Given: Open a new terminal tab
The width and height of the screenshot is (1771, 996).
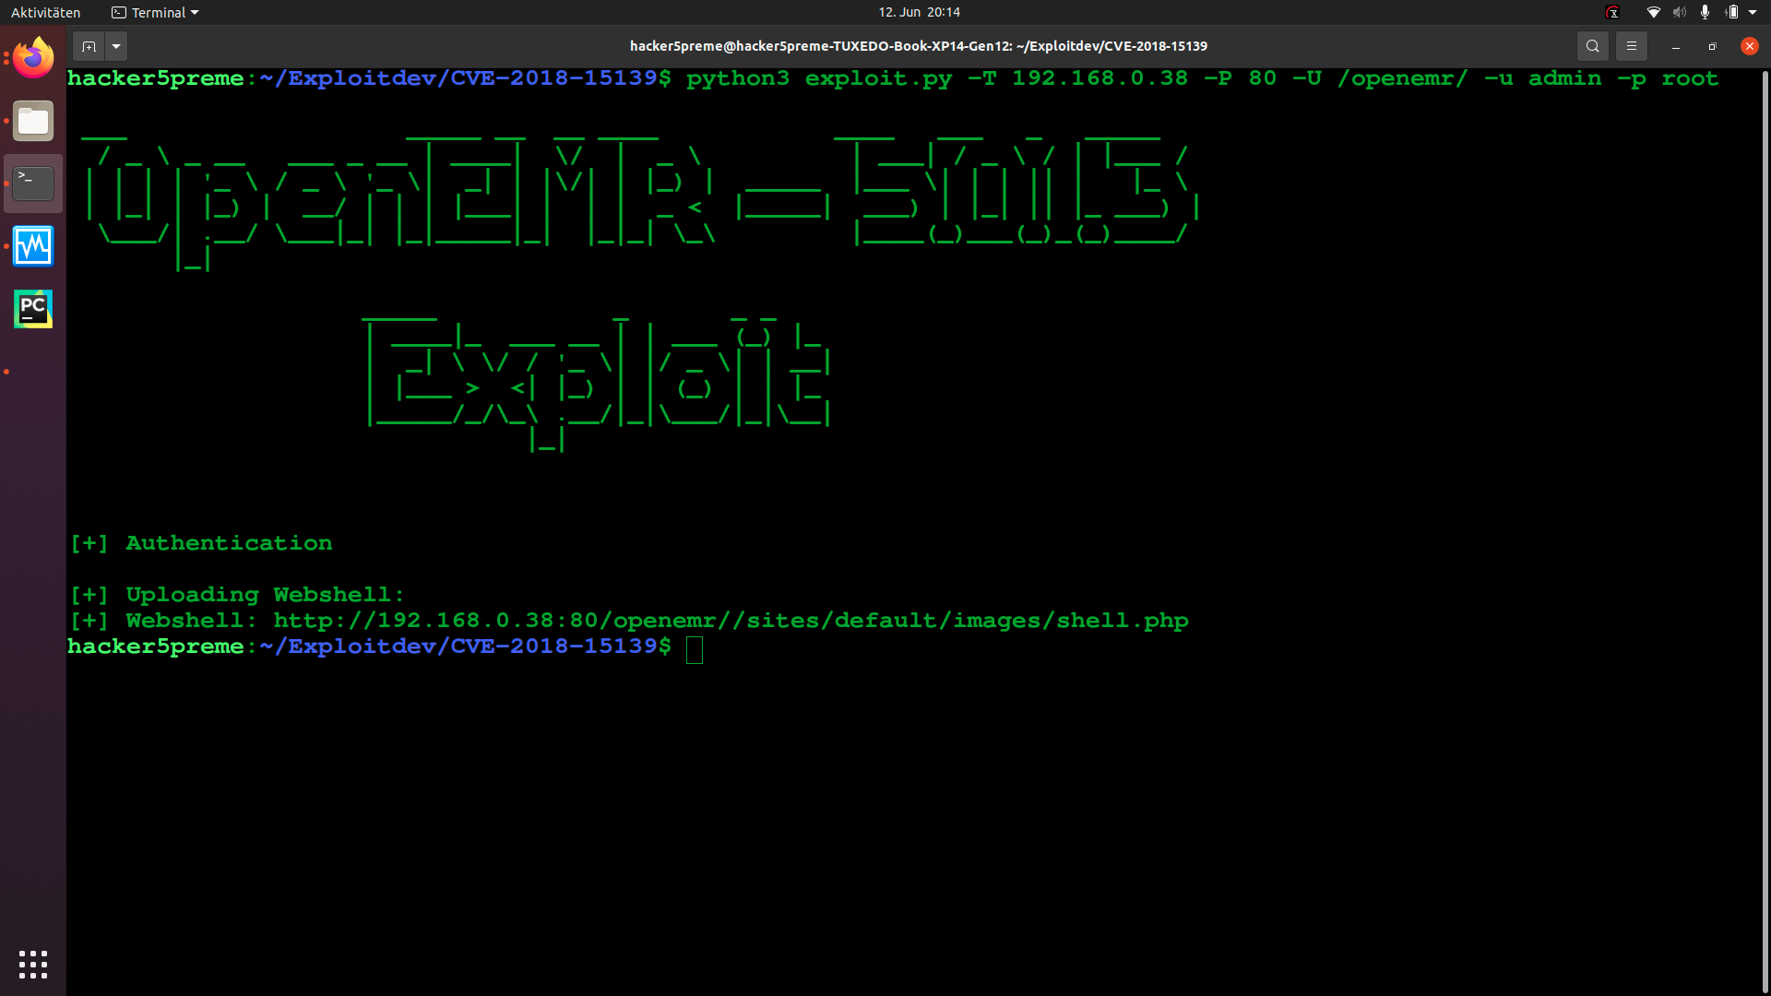Looking at the screenshot, I should point(89,46).
